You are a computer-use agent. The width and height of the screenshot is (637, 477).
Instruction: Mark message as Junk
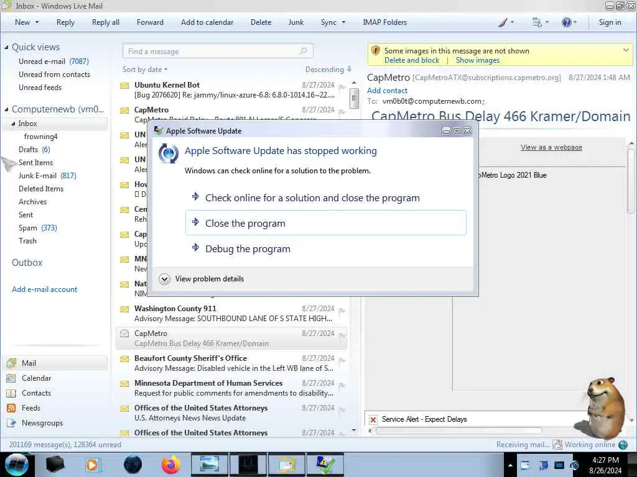295,22
